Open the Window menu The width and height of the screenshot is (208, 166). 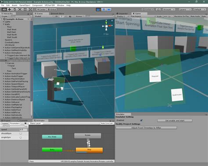pos(61,5)
